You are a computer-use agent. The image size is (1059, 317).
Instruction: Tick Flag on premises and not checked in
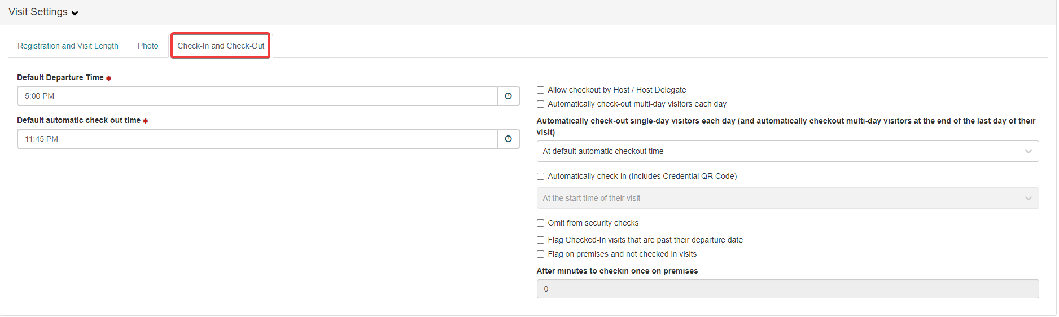[540, 254]
